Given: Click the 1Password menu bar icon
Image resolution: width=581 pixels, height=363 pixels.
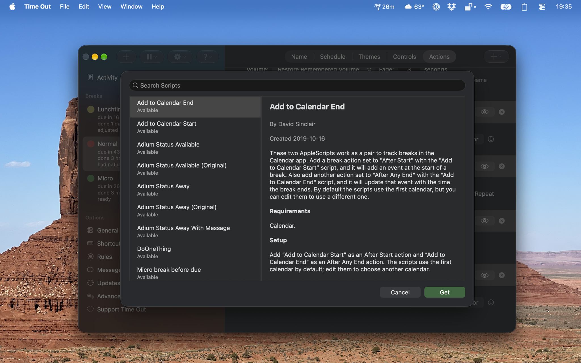Looking at the screenshot, I should [x=436, y=7].
